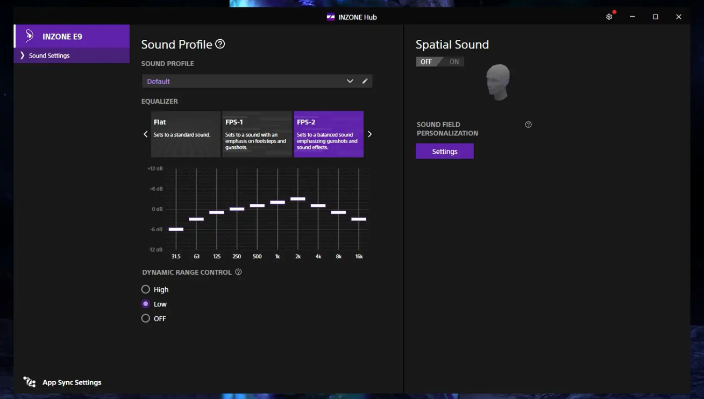Image resolution: width=704 pixels, height=399 pixels.
Task: Click the Sound Profile help icon
Action: click(x=220, y=44)
